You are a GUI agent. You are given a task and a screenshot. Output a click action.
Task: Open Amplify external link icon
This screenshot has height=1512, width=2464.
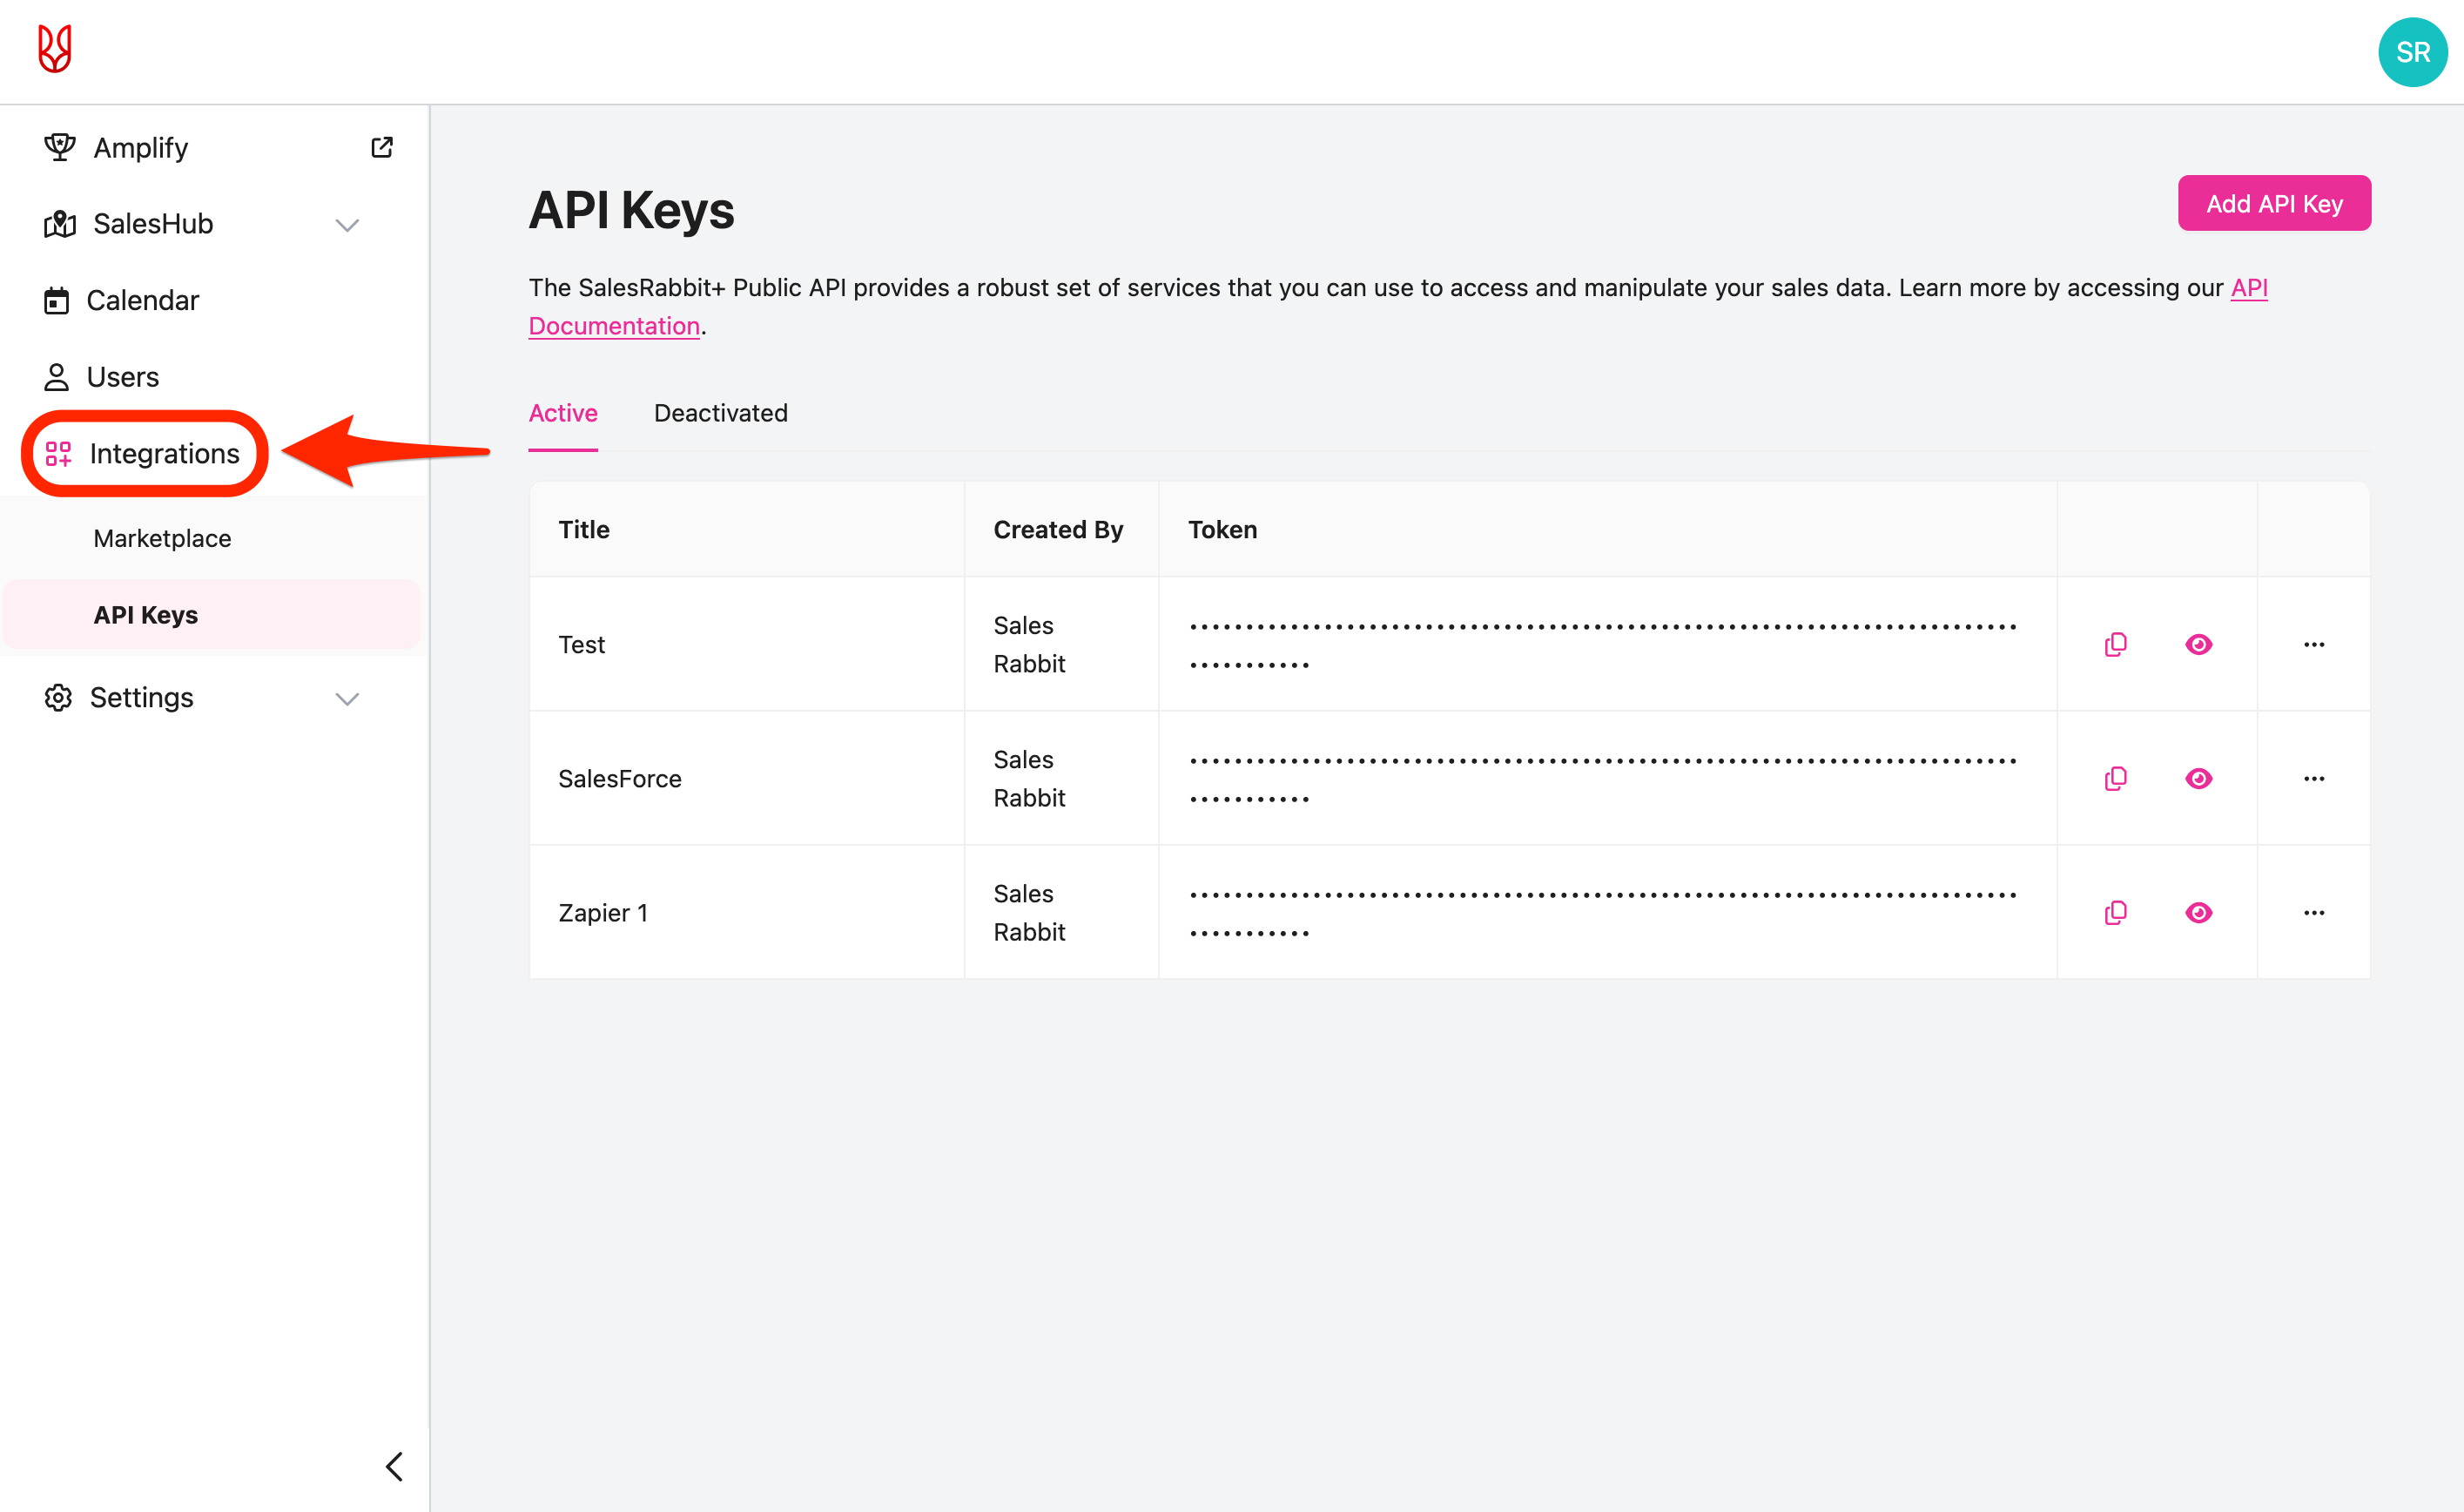click(x=381, y=147)
